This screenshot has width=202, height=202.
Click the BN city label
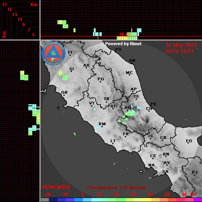point(166,154)
